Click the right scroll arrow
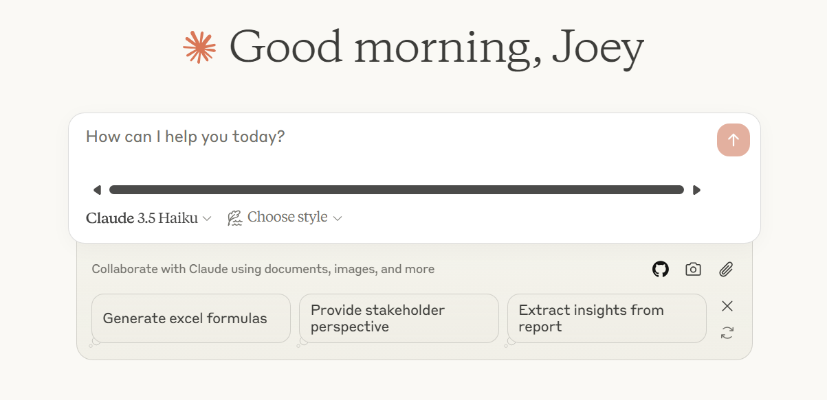Image resolution: width=827 pixels, height=400 pixels. click(696, 190)
